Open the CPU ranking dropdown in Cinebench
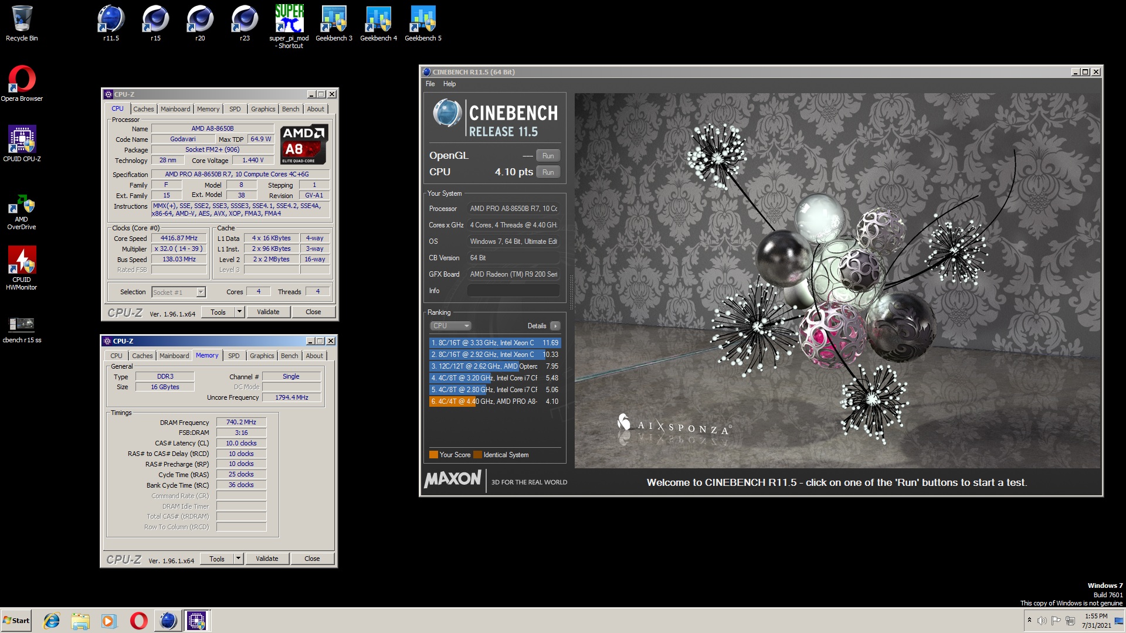This screenshot has width=1126, height=633. (450, 326)
